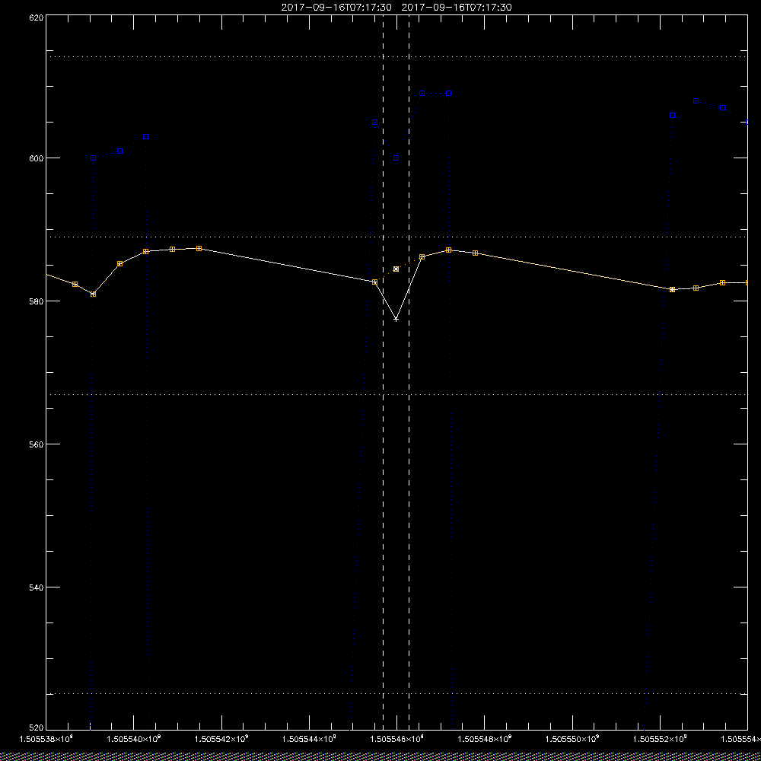Click the blue square at 605 before the dashed lines

coord(374,123)
